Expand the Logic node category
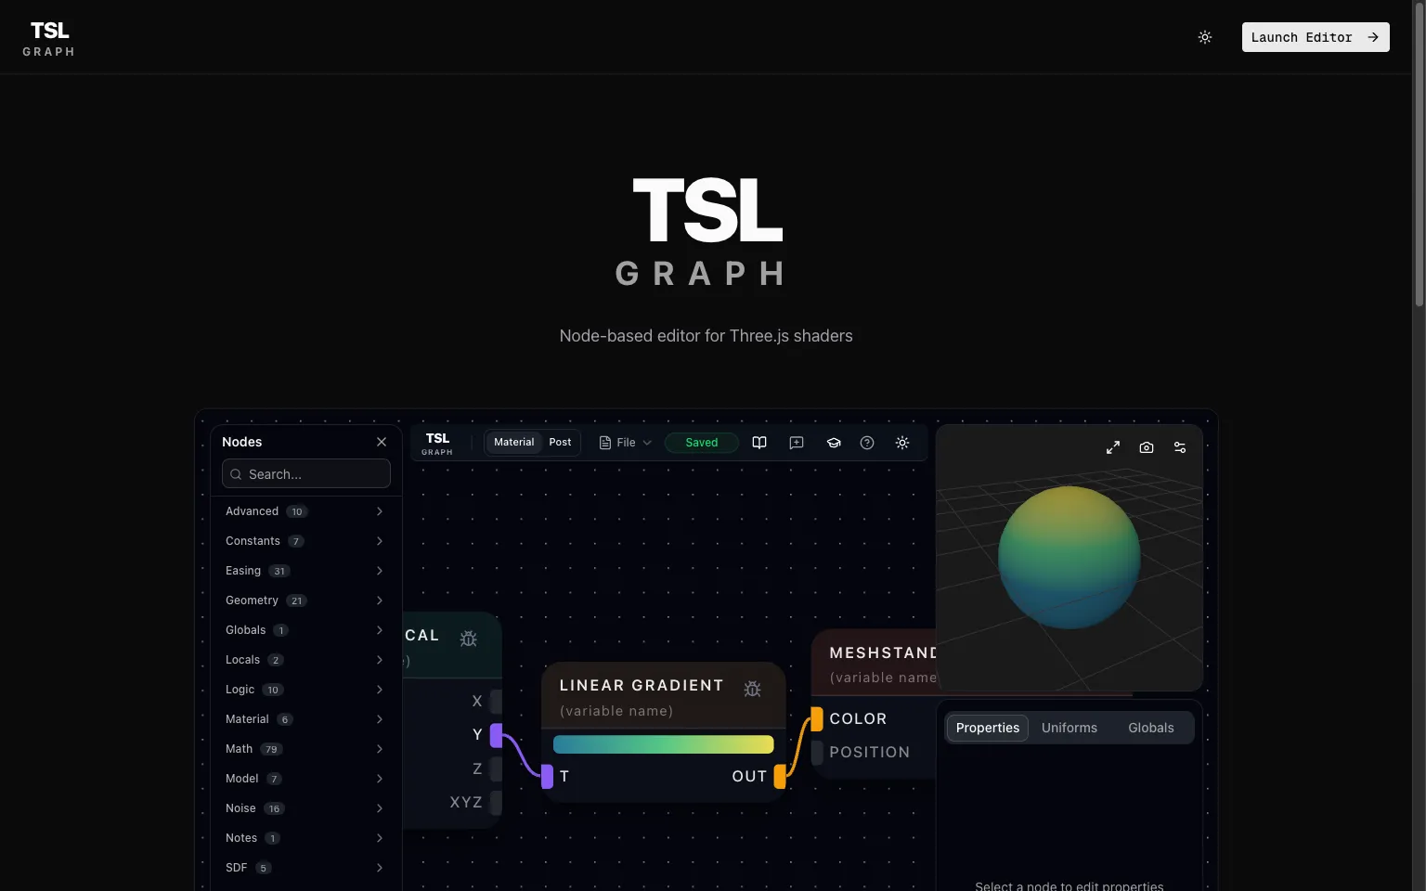This screenshot has height=891, width=1426. (305, 690)
